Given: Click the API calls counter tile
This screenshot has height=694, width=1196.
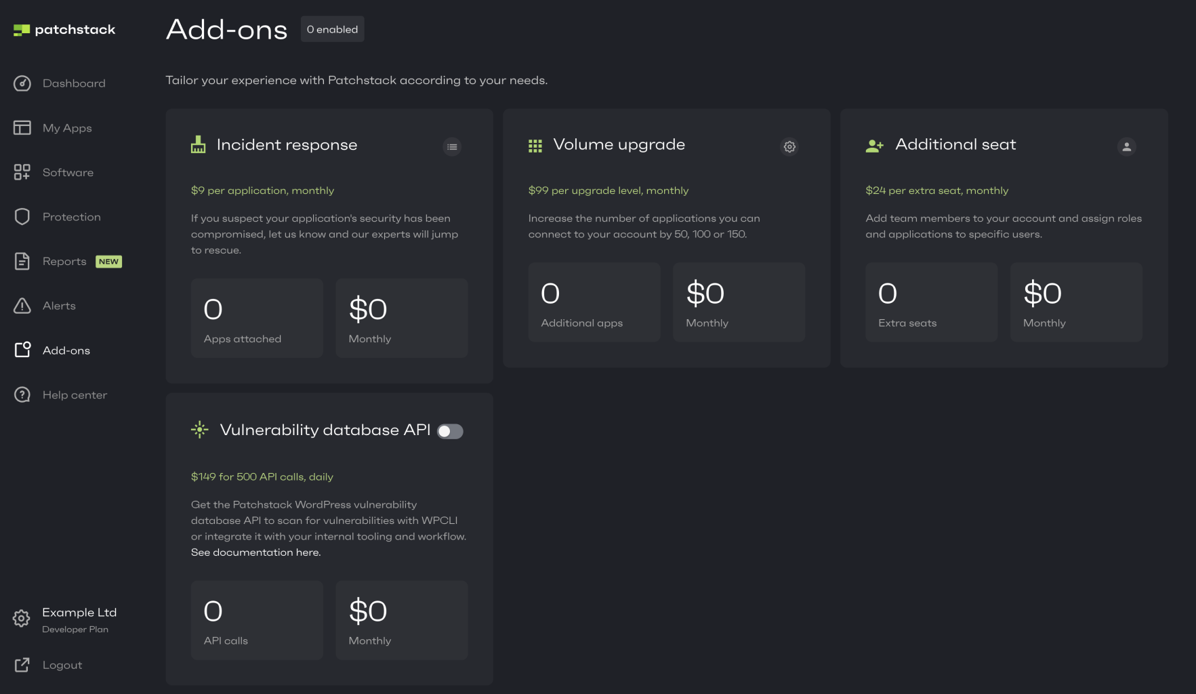Looking at the screenshot, I should click(x=257, y=620).
